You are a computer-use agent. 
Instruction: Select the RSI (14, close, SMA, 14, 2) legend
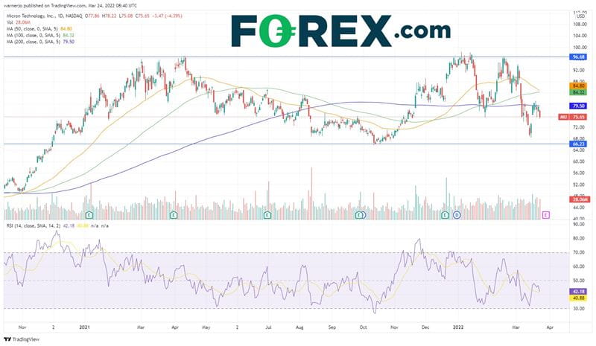click(x=34, y=225)
